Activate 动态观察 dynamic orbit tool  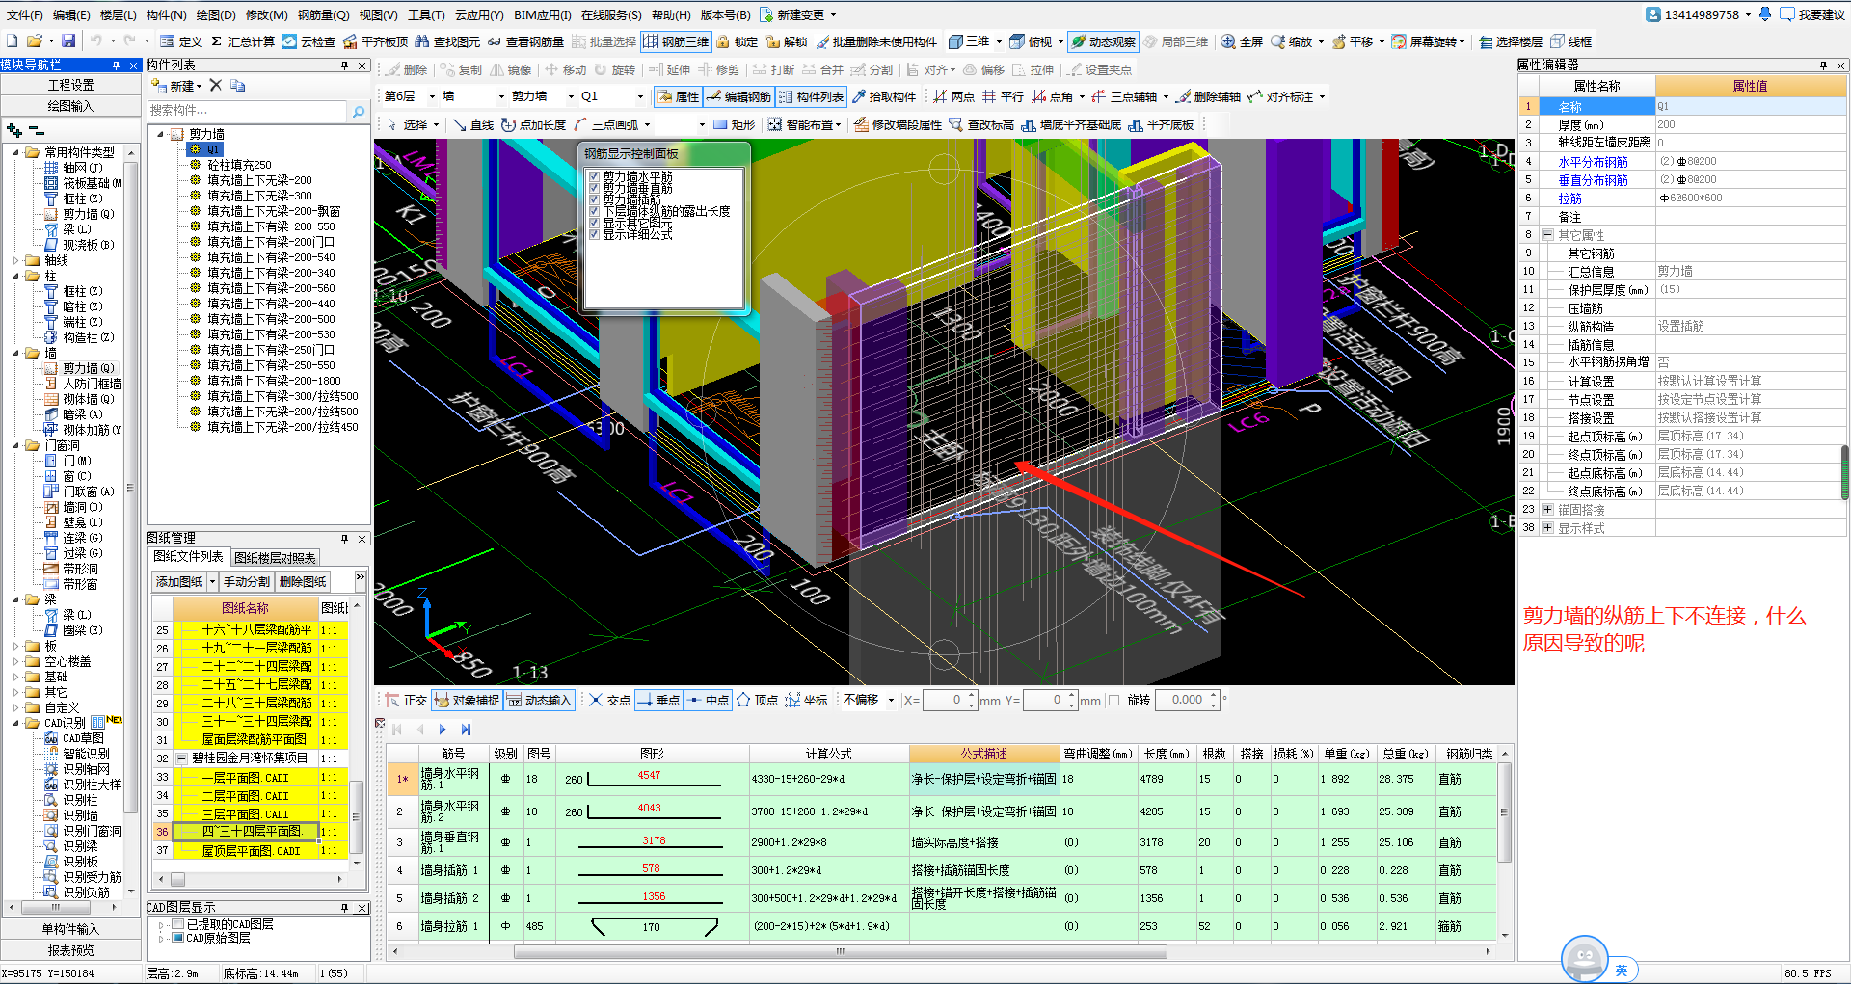(1103, 41)
